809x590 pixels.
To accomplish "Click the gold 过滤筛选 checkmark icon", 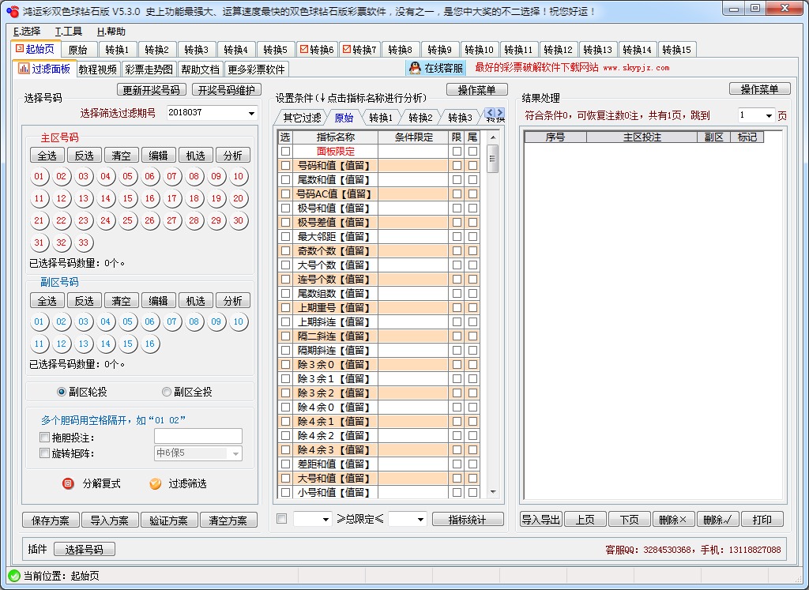I will click(x=156, y=484).
